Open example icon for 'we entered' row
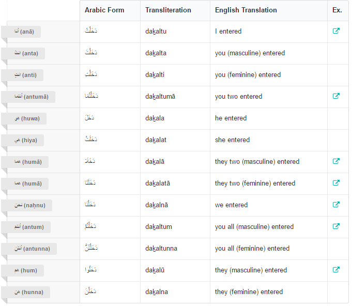 pos(336,205)
